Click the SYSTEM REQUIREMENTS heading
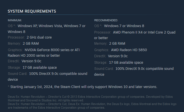The height and width of the screenshot is (112, 184). tap(32, 11)
